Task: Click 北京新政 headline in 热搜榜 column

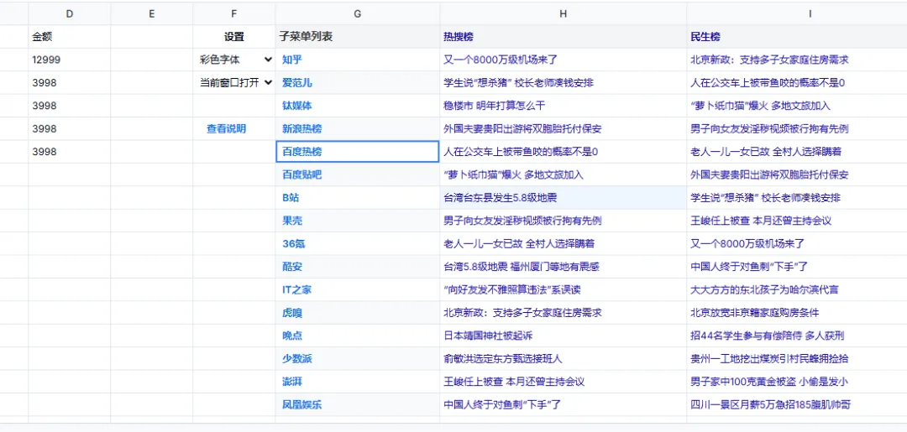Action: pyautogui.click(x=523, y=313)
